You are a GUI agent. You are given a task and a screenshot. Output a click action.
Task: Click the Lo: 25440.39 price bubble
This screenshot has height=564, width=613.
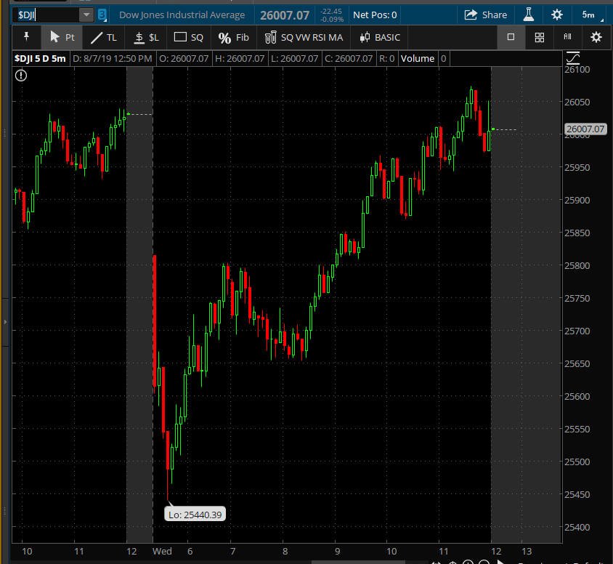tap(195, 515)
